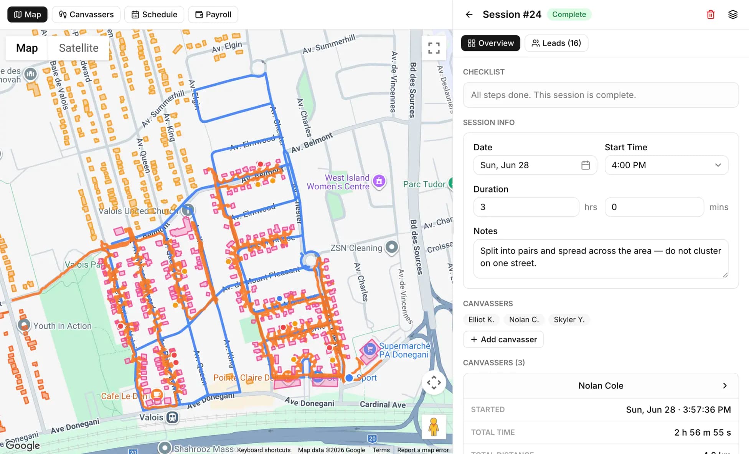Open the Date picker Sun, Jun 28
This screenshot has height=454, width=749.
coord(535,165)
